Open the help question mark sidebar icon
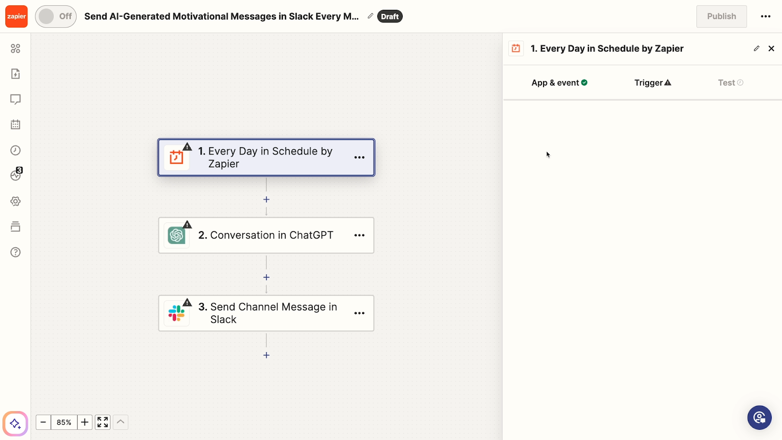The height and width of the screenshot is (440, 782). tap(16, 252)
